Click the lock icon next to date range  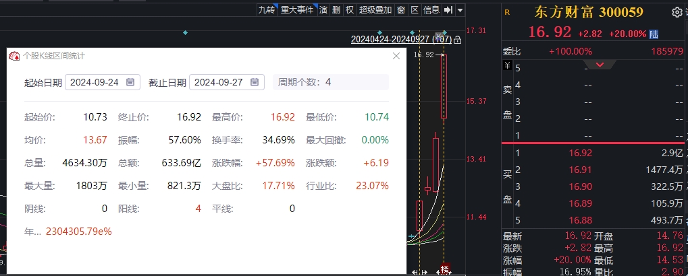pos(458,40)
